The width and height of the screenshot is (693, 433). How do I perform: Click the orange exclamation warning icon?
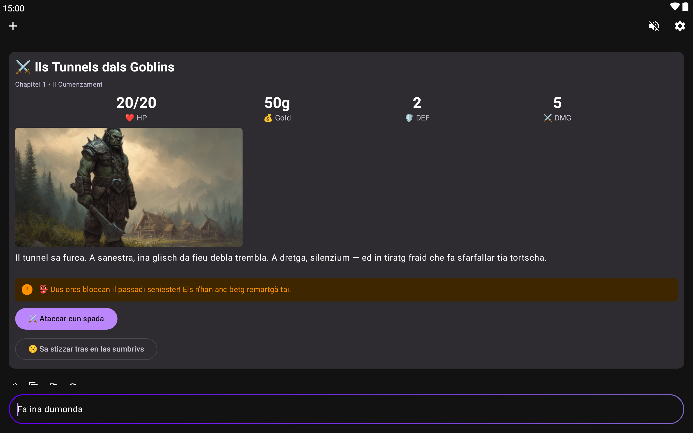click(x=27, y=290)
